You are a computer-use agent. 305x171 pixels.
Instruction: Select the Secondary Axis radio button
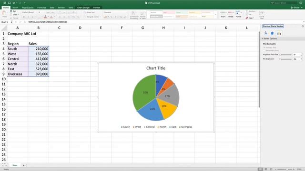[264, 51]
